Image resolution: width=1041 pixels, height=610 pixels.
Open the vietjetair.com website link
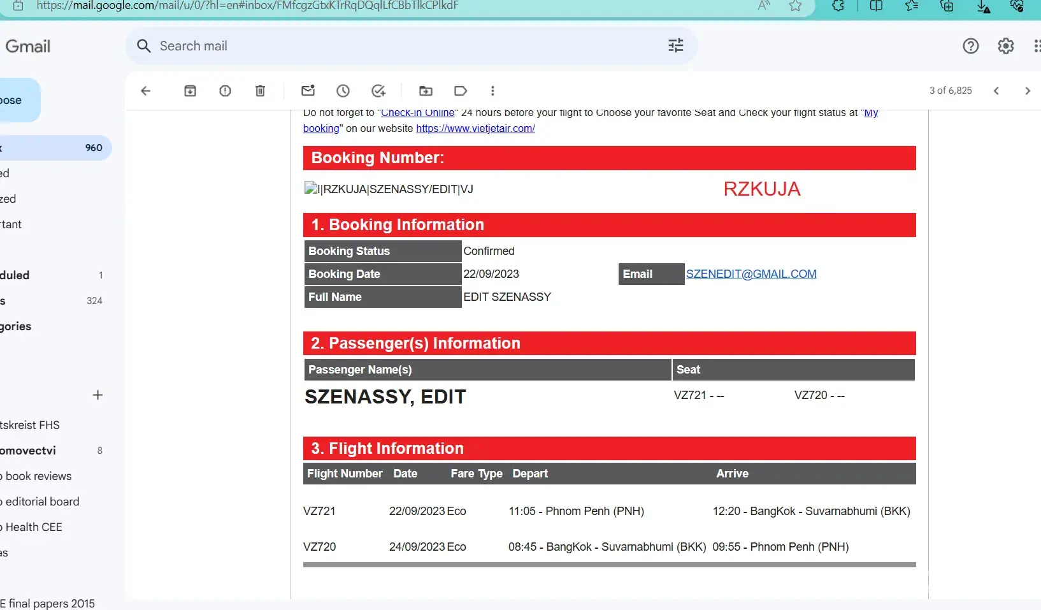click(475, 128)
